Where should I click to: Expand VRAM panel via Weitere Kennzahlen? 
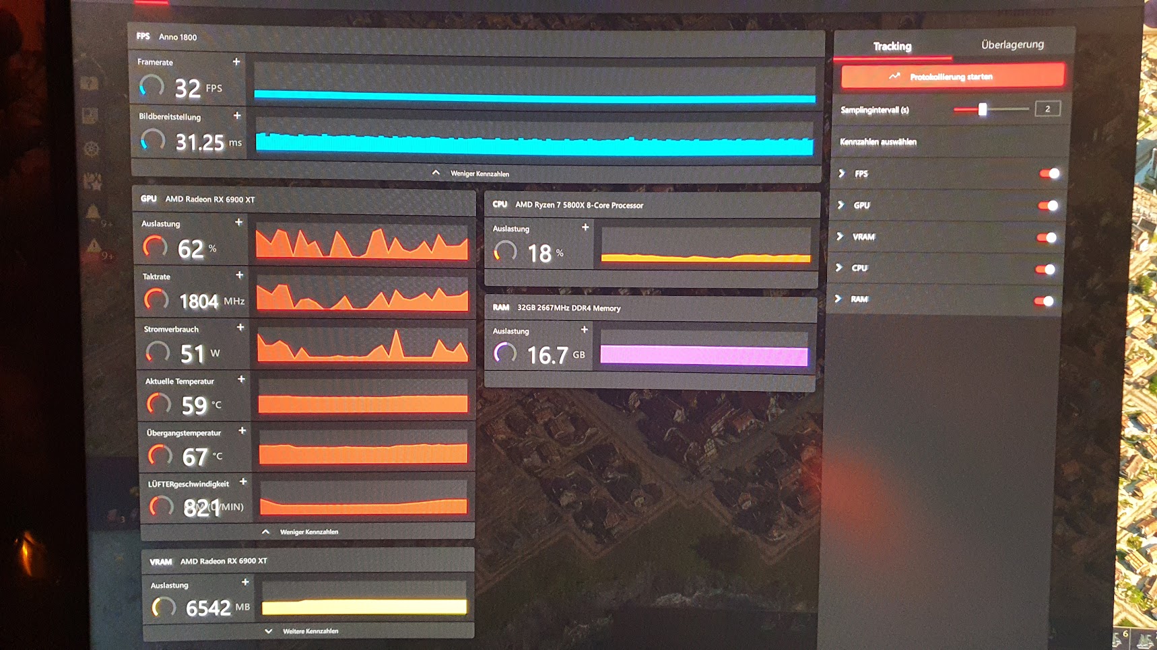(302, 631)
